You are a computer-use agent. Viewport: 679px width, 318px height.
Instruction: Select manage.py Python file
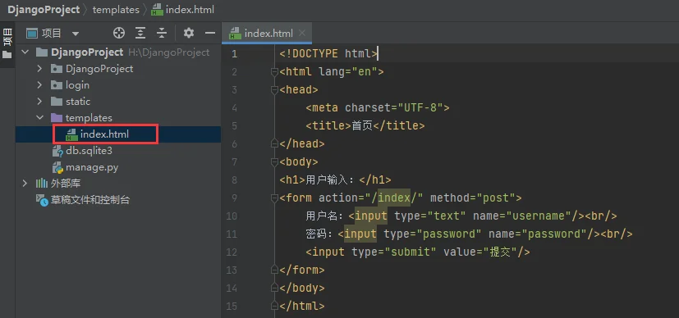pos(92,167)
